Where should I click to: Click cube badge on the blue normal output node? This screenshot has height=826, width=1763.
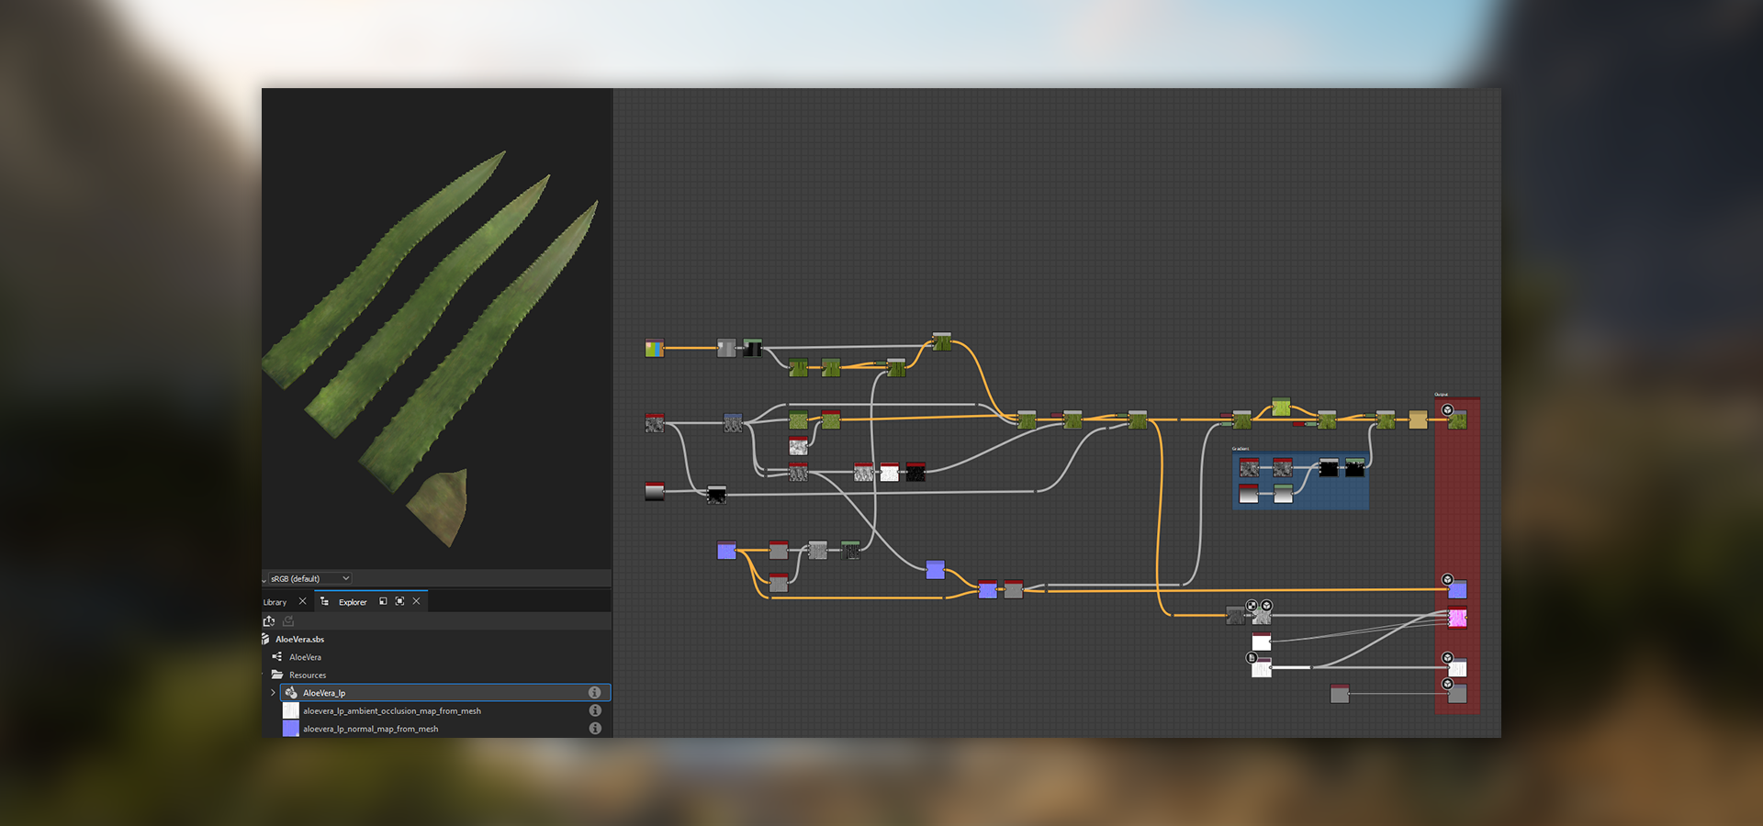click(x=1447, y=579)
